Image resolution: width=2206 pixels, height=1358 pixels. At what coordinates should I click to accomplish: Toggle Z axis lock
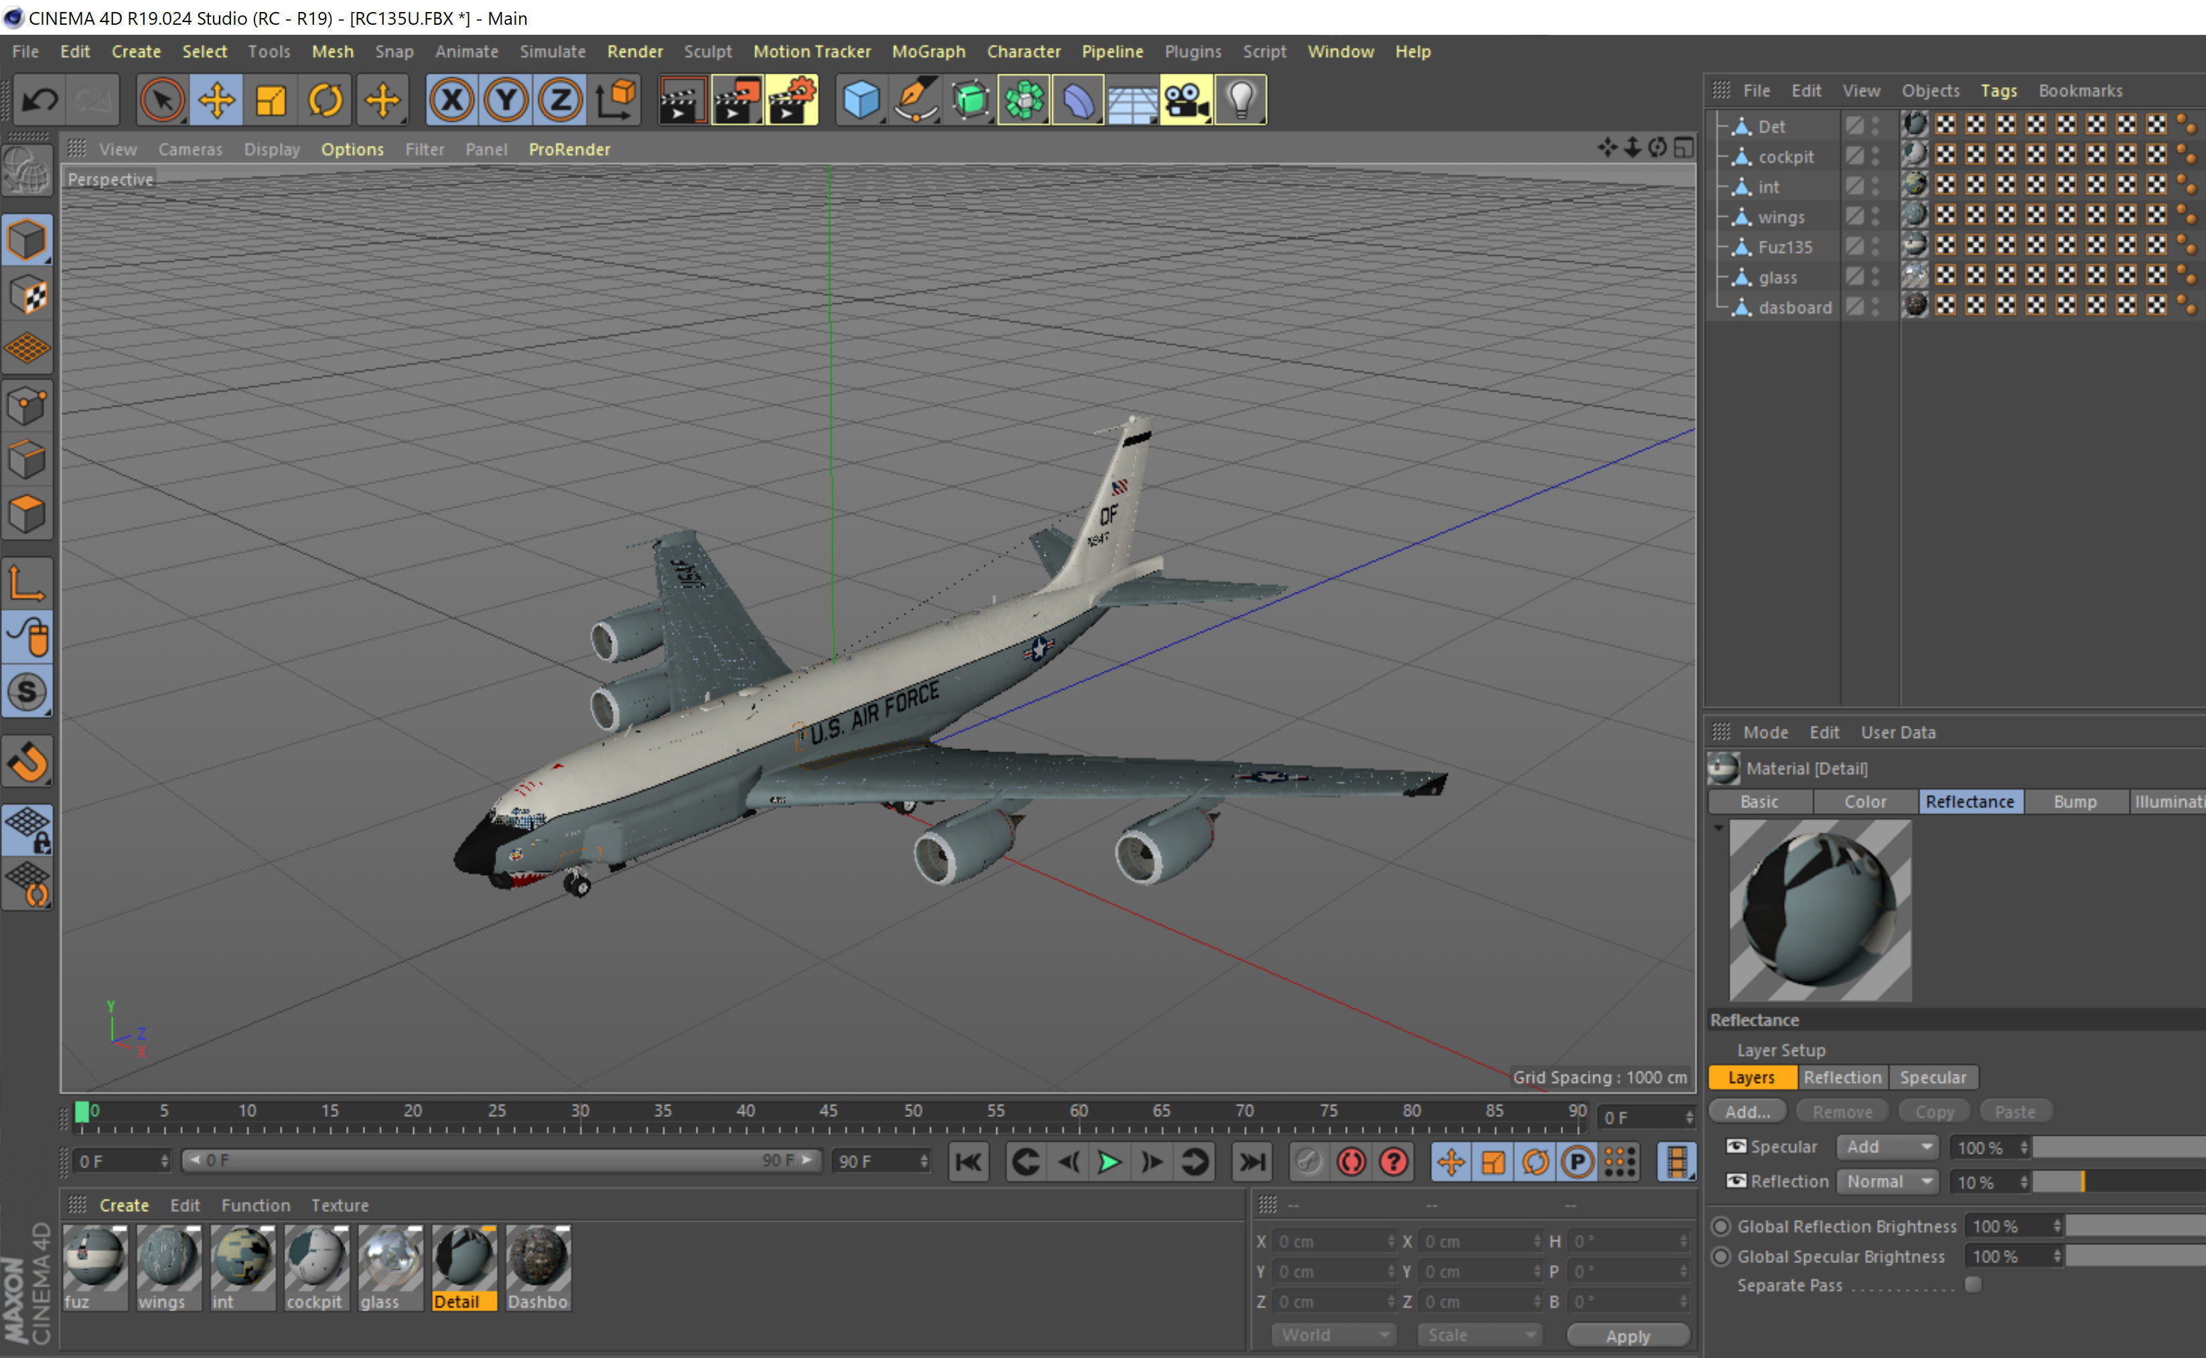point(561,100)
